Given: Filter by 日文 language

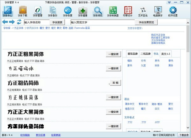Looking at the screenshot, I should click(x=157, y=109).
